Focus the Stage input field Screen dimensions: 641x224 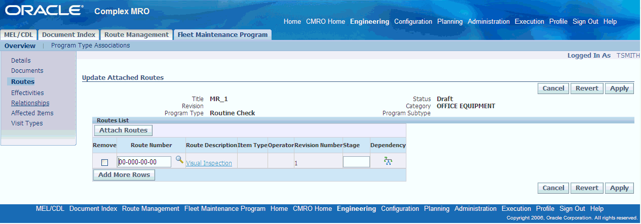click(356, 162)
